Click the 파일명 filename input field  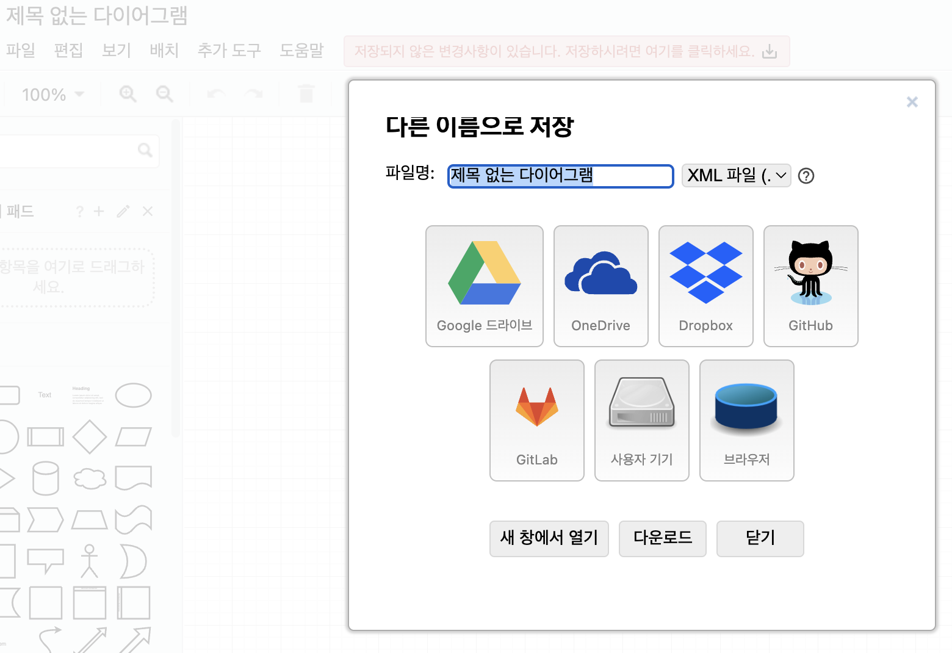[561, 176]
